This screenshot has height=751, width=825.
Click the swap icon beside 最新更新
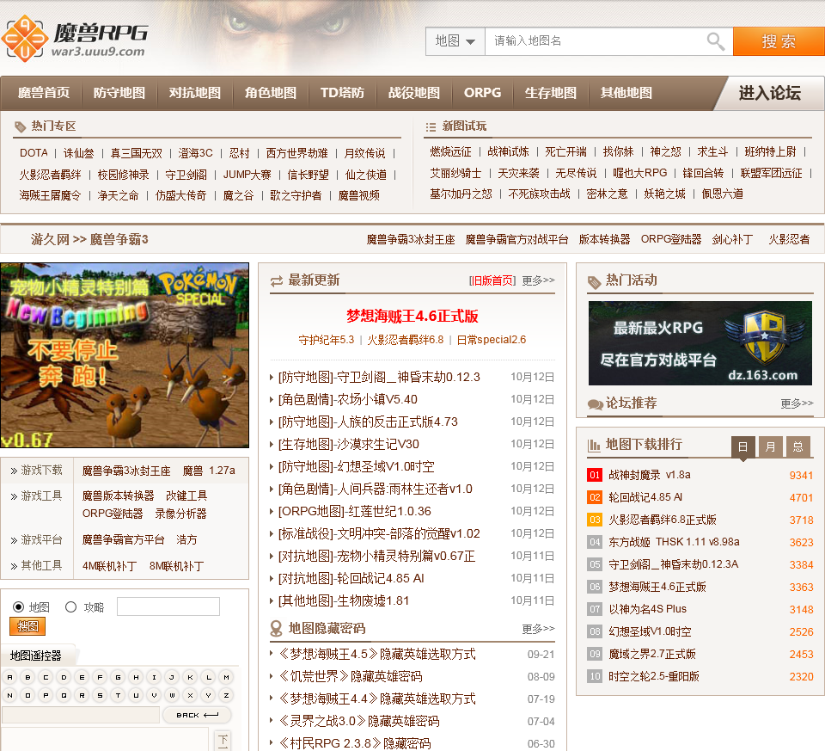pyautogui.click(x=277, y=281)
